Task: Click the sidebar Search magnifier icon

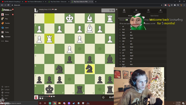Action: 2,95
